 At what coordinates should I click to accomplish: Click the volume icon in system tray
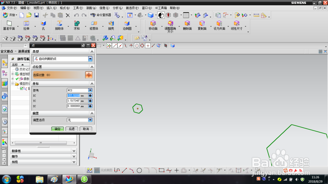297,179
